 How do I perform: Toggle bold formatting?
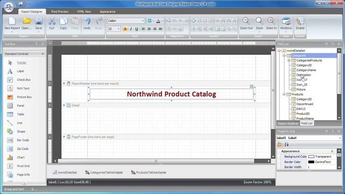pyautogui.click(x=125, y=29)
